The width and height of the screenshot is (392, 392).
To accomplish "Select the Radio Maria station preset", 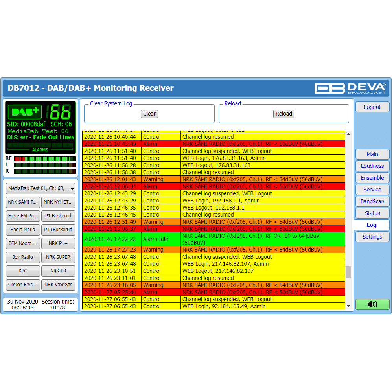I will 23,230.
